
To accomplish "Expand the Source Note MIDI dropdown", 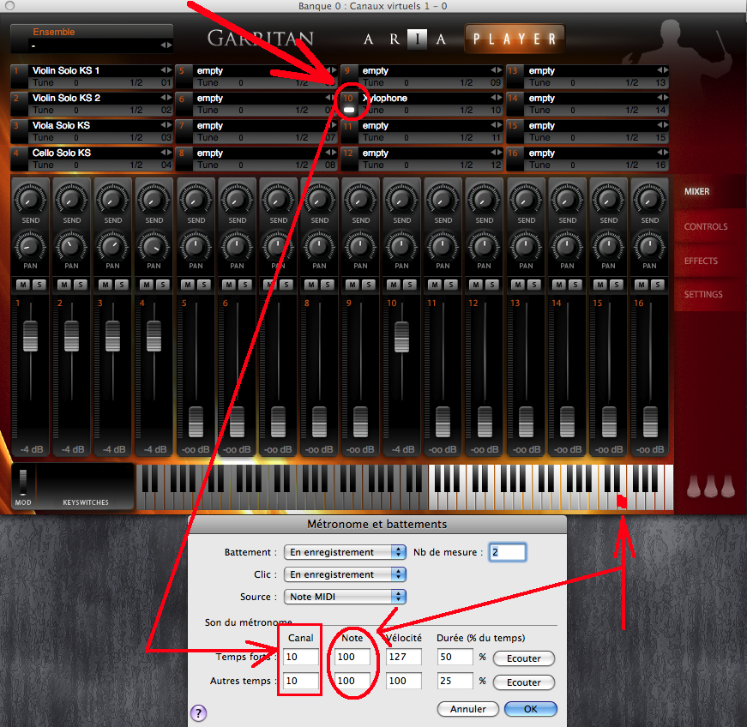I will coord(346,597).
